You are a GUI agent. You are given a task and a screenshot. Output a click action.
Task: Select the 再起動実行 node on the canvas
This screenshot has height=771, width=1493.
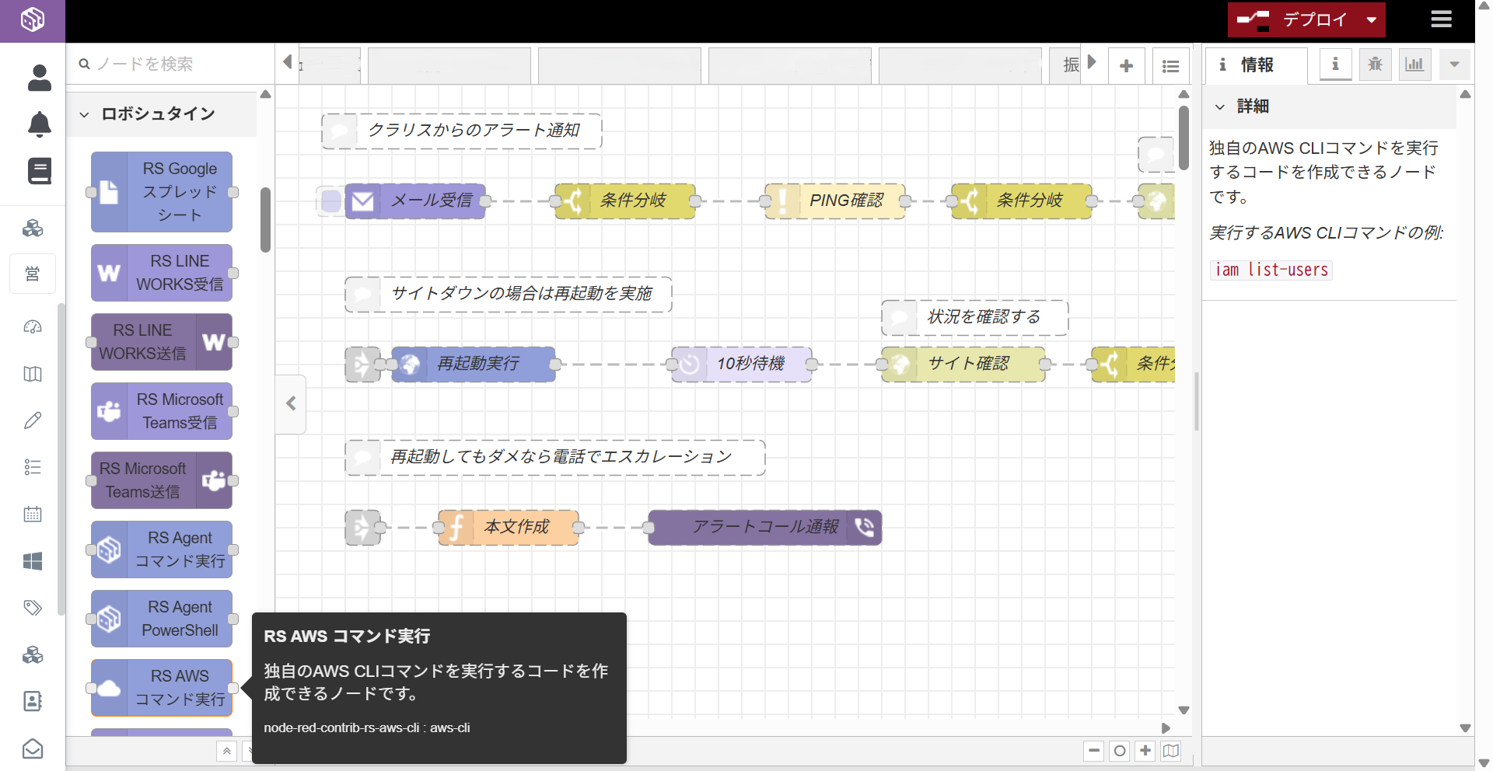pyautogui.click(x=474, y=365)
